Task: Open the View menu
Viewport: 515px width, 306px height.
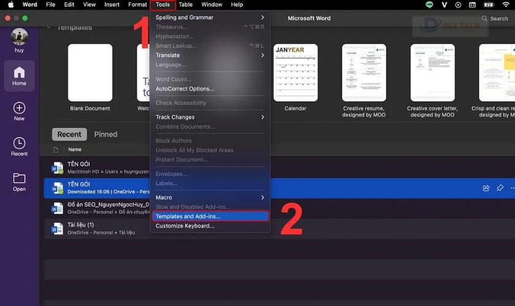Action: (x=90, y=5)
